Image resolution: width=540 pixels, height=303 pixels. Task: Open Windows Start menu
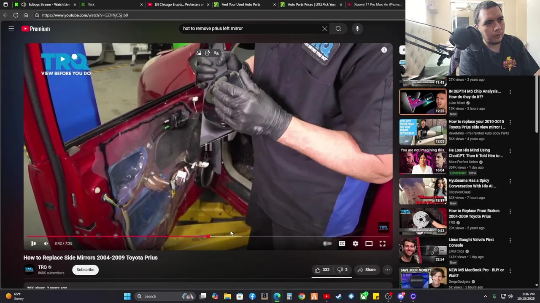tap(127, 296)
